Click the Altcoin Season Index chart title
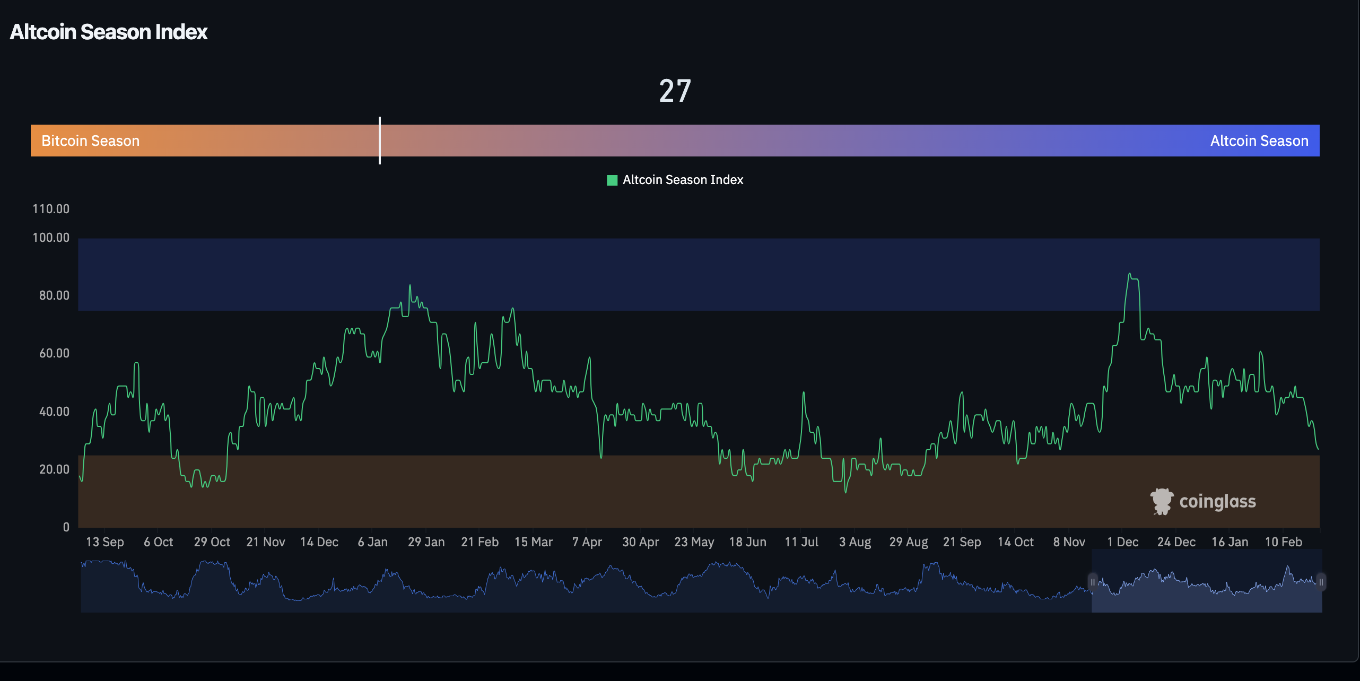 click(x=108, y=32)
